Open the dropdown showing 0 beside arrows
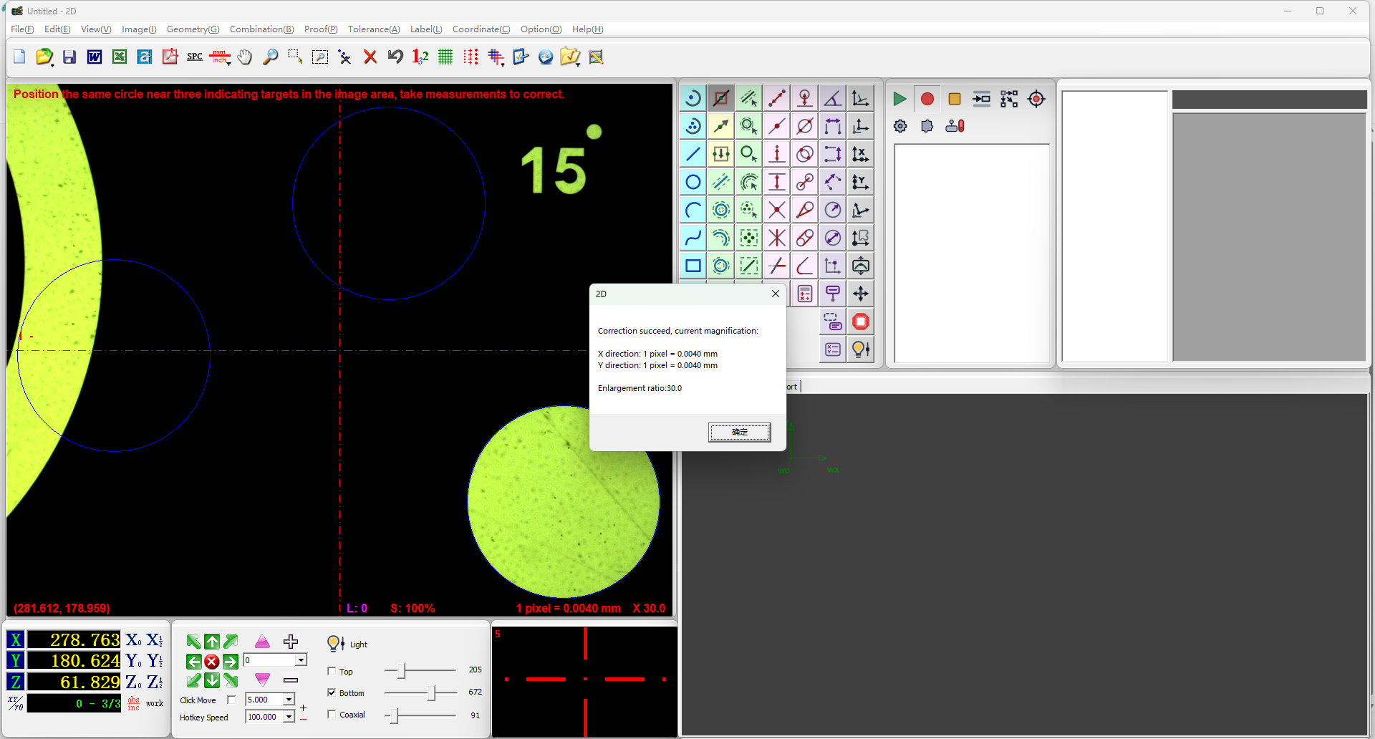The height and width of the screenshot is (739, 1375). coord(301,660)
